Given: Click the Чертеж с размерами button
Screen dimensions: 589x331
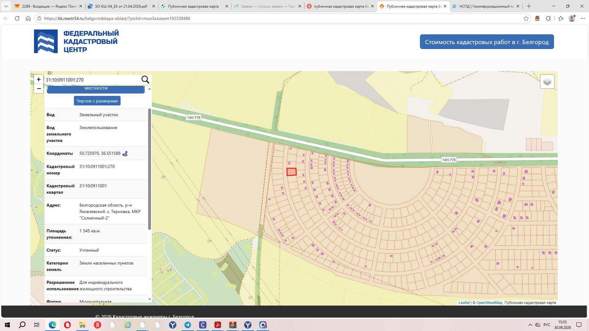Looking at the screenshot, I should [97, 101].
